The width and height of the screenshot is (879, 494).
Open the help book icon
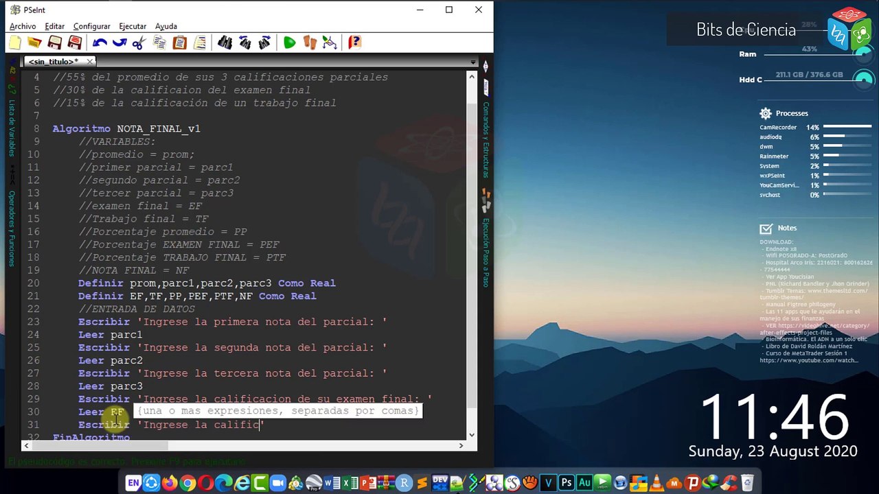(x=354, y=43)
